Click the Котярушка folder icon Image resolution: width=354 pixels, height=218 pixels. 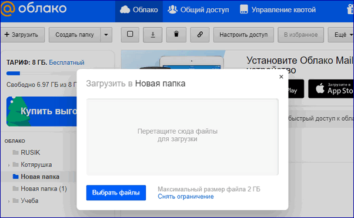[x=15, y=164]
